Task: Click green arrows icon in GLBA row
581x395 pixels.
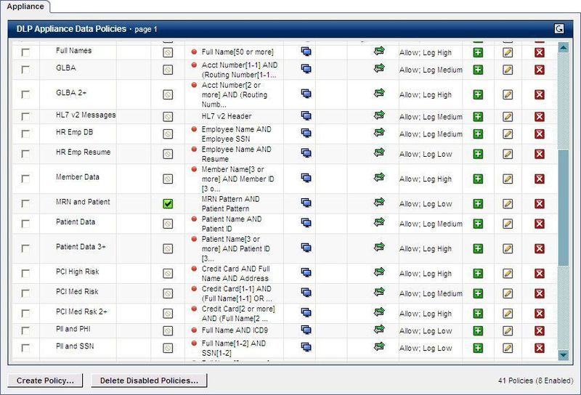Action: pos(379,68)
